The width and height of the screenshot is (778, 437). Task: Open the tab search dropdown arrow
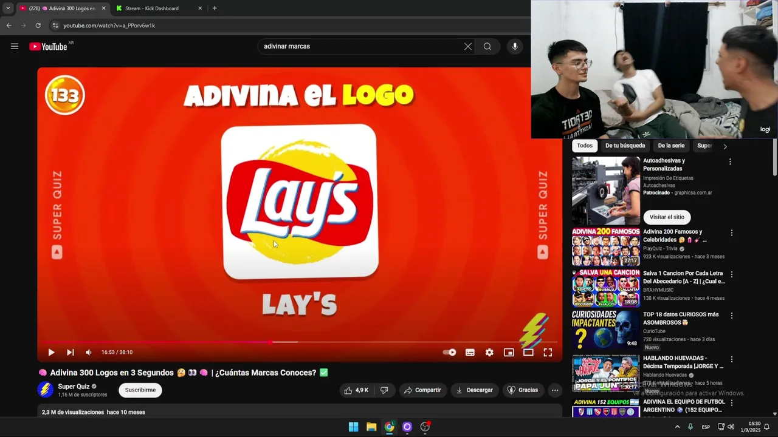point(8,8)
